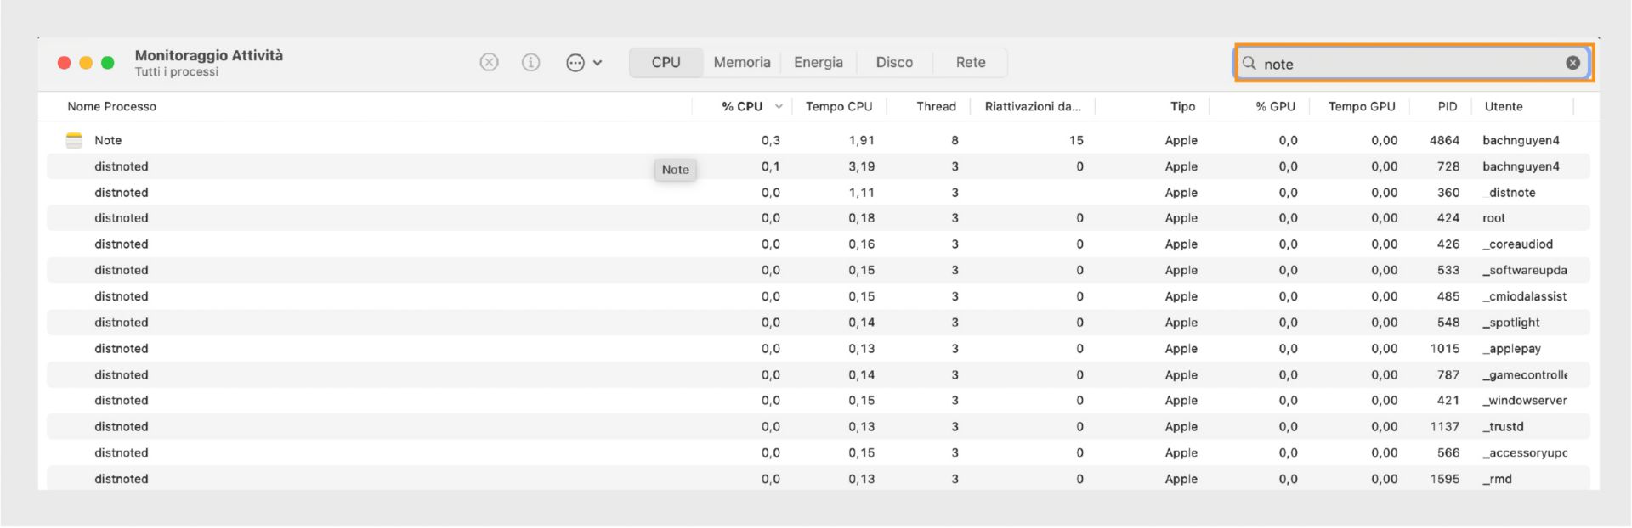Click the % GPU column header
1632x528 pixels.
(1276, 106)
